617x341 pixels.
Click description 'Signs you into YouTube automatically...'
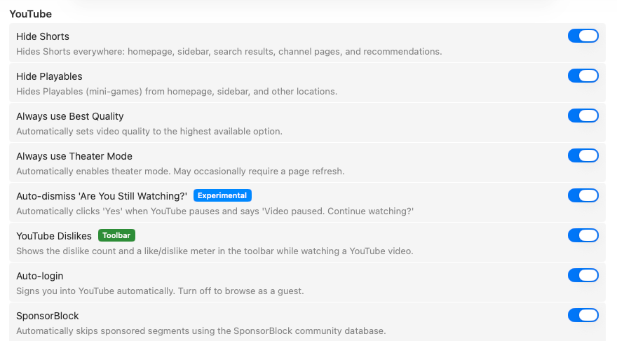pos(160,291)
